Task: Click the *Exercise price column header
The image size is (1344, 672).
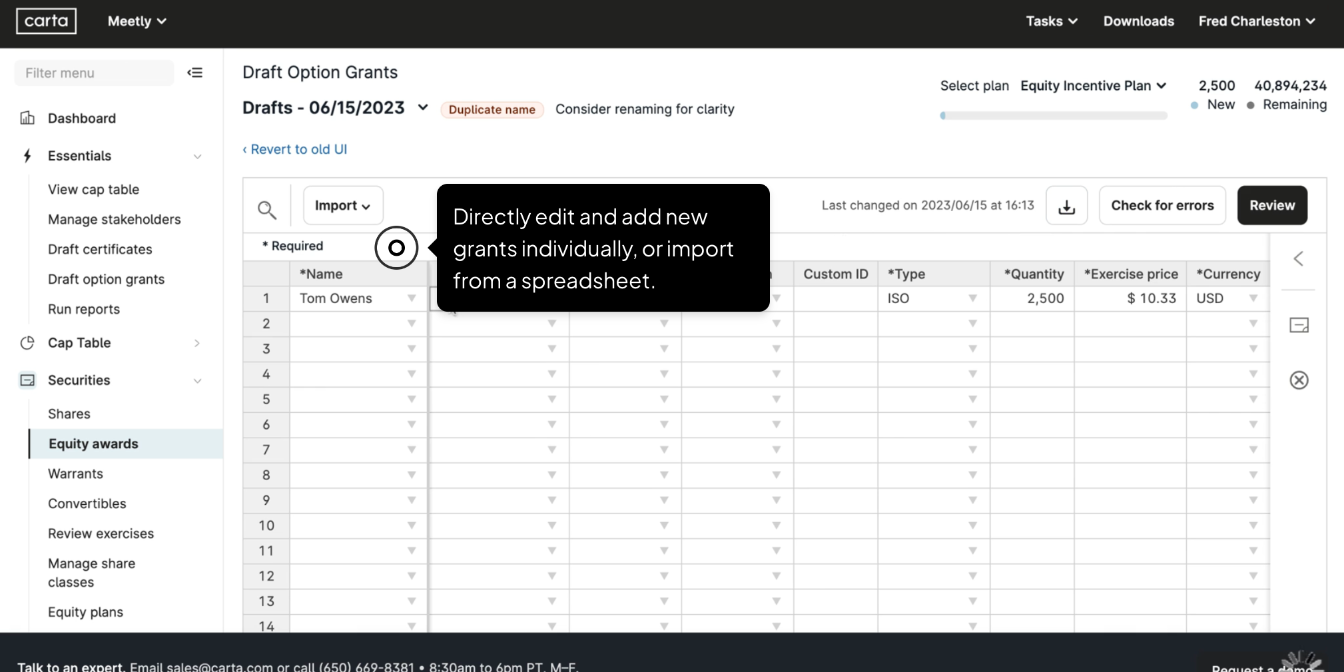Action: coord(1130,274)
